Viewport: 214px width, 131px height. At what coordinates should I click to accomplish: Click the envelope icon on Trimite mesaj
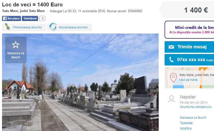click(171, 47)
